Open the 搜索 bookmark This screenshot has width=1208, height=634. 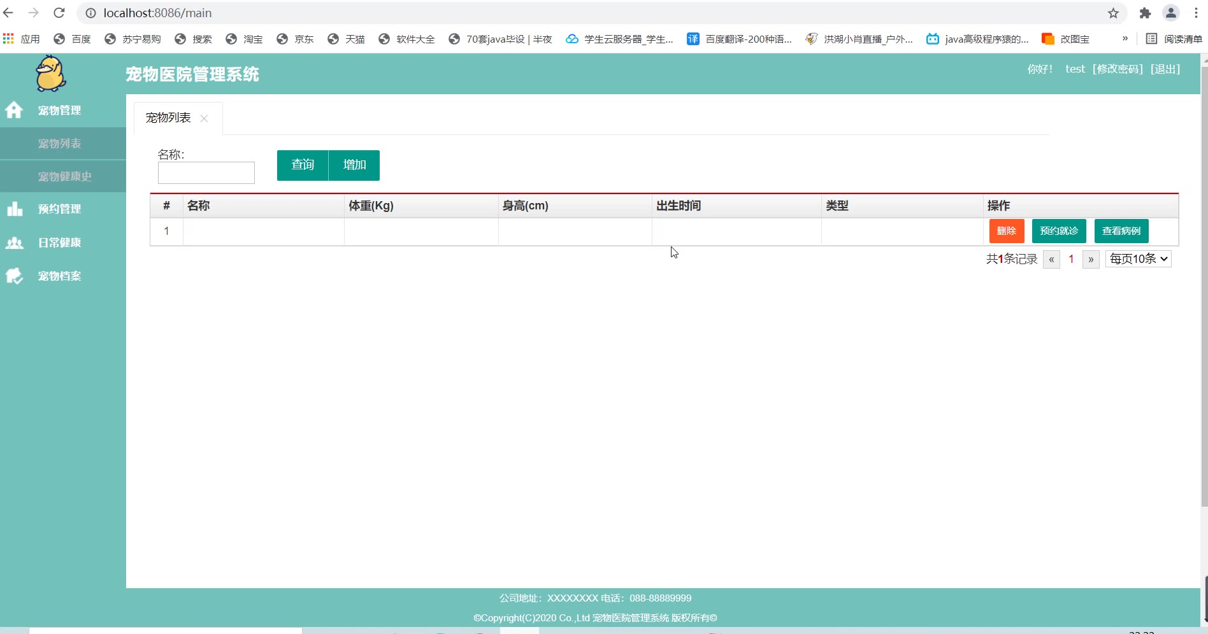tap(193, 39)
